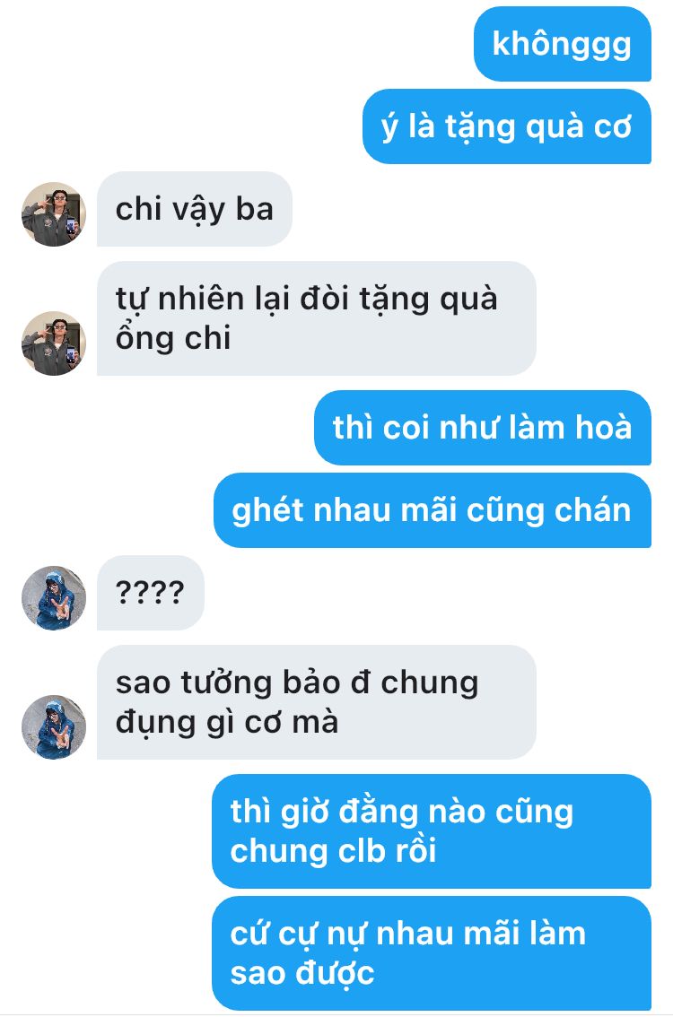Tap the "ý là tặng quà cơ" bubble
The width and height of the screenshot is (673, 1017).
point(506,126)
